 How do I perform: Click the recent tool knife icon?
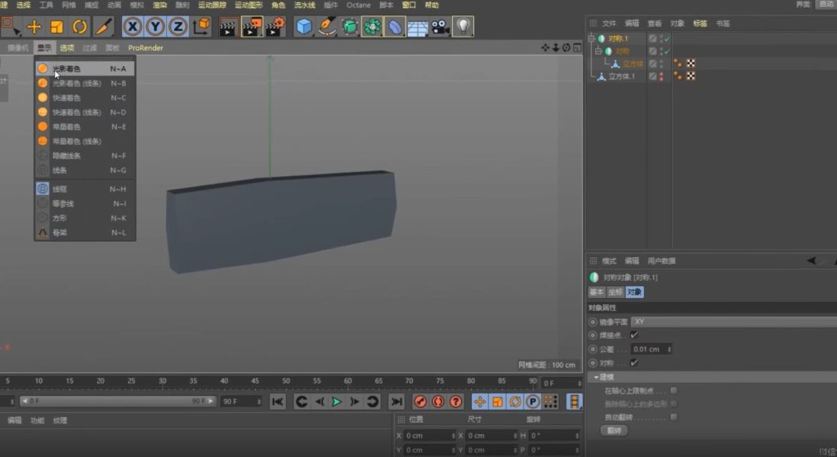[104, 26]
